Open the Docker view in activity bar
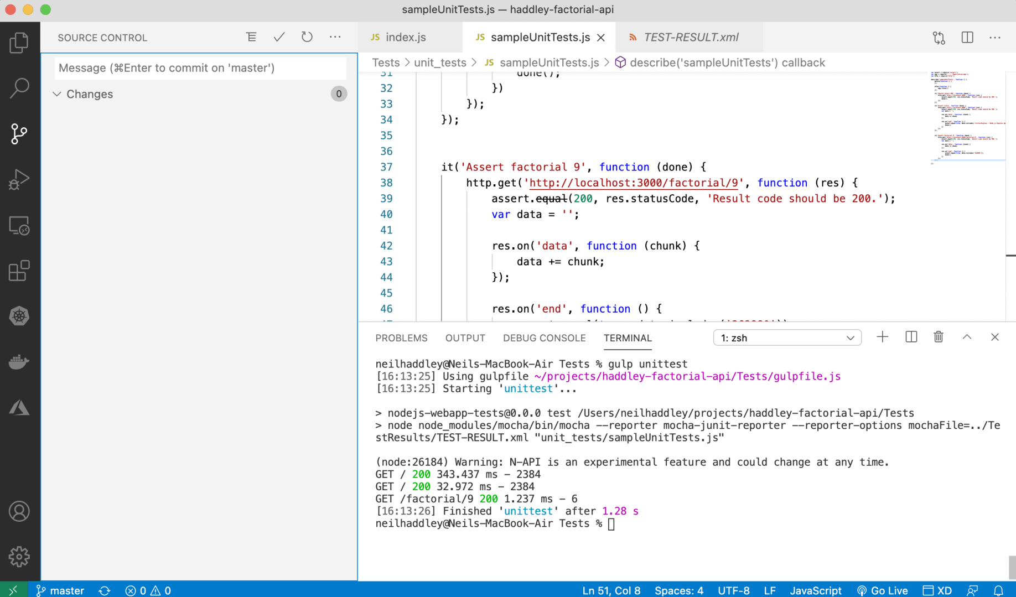The image size is (1016, 597). pos(19,362)
